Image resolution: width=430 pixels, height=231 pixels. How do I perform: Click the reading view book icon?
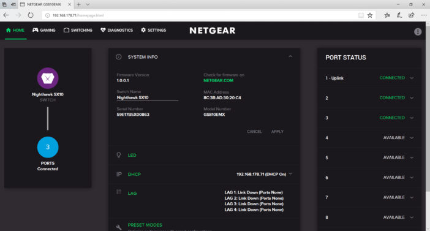coord(361,15)
